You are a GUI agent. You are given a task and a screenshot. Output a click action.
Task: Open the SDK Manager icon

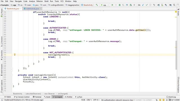coord(166,5)
